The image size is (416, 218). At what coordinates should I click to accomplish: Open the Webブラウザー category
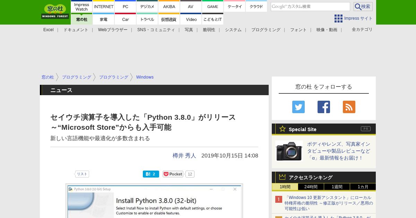coord(113,30)
